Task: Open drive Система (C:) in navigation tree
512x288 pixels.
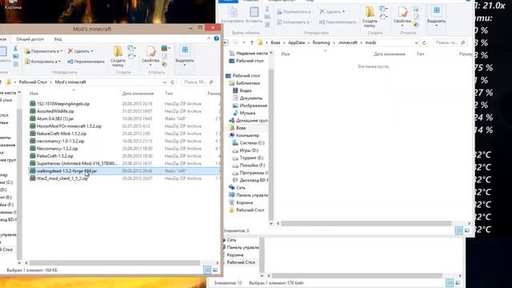Action: click(x=249, y=143)
